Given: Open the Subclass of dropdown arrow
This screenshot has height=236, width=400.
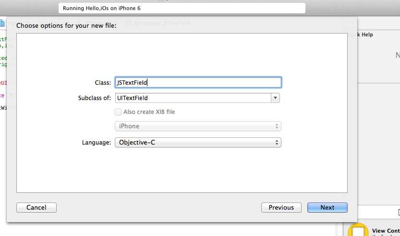Looking at the screenshot, I should pos(275,98).
